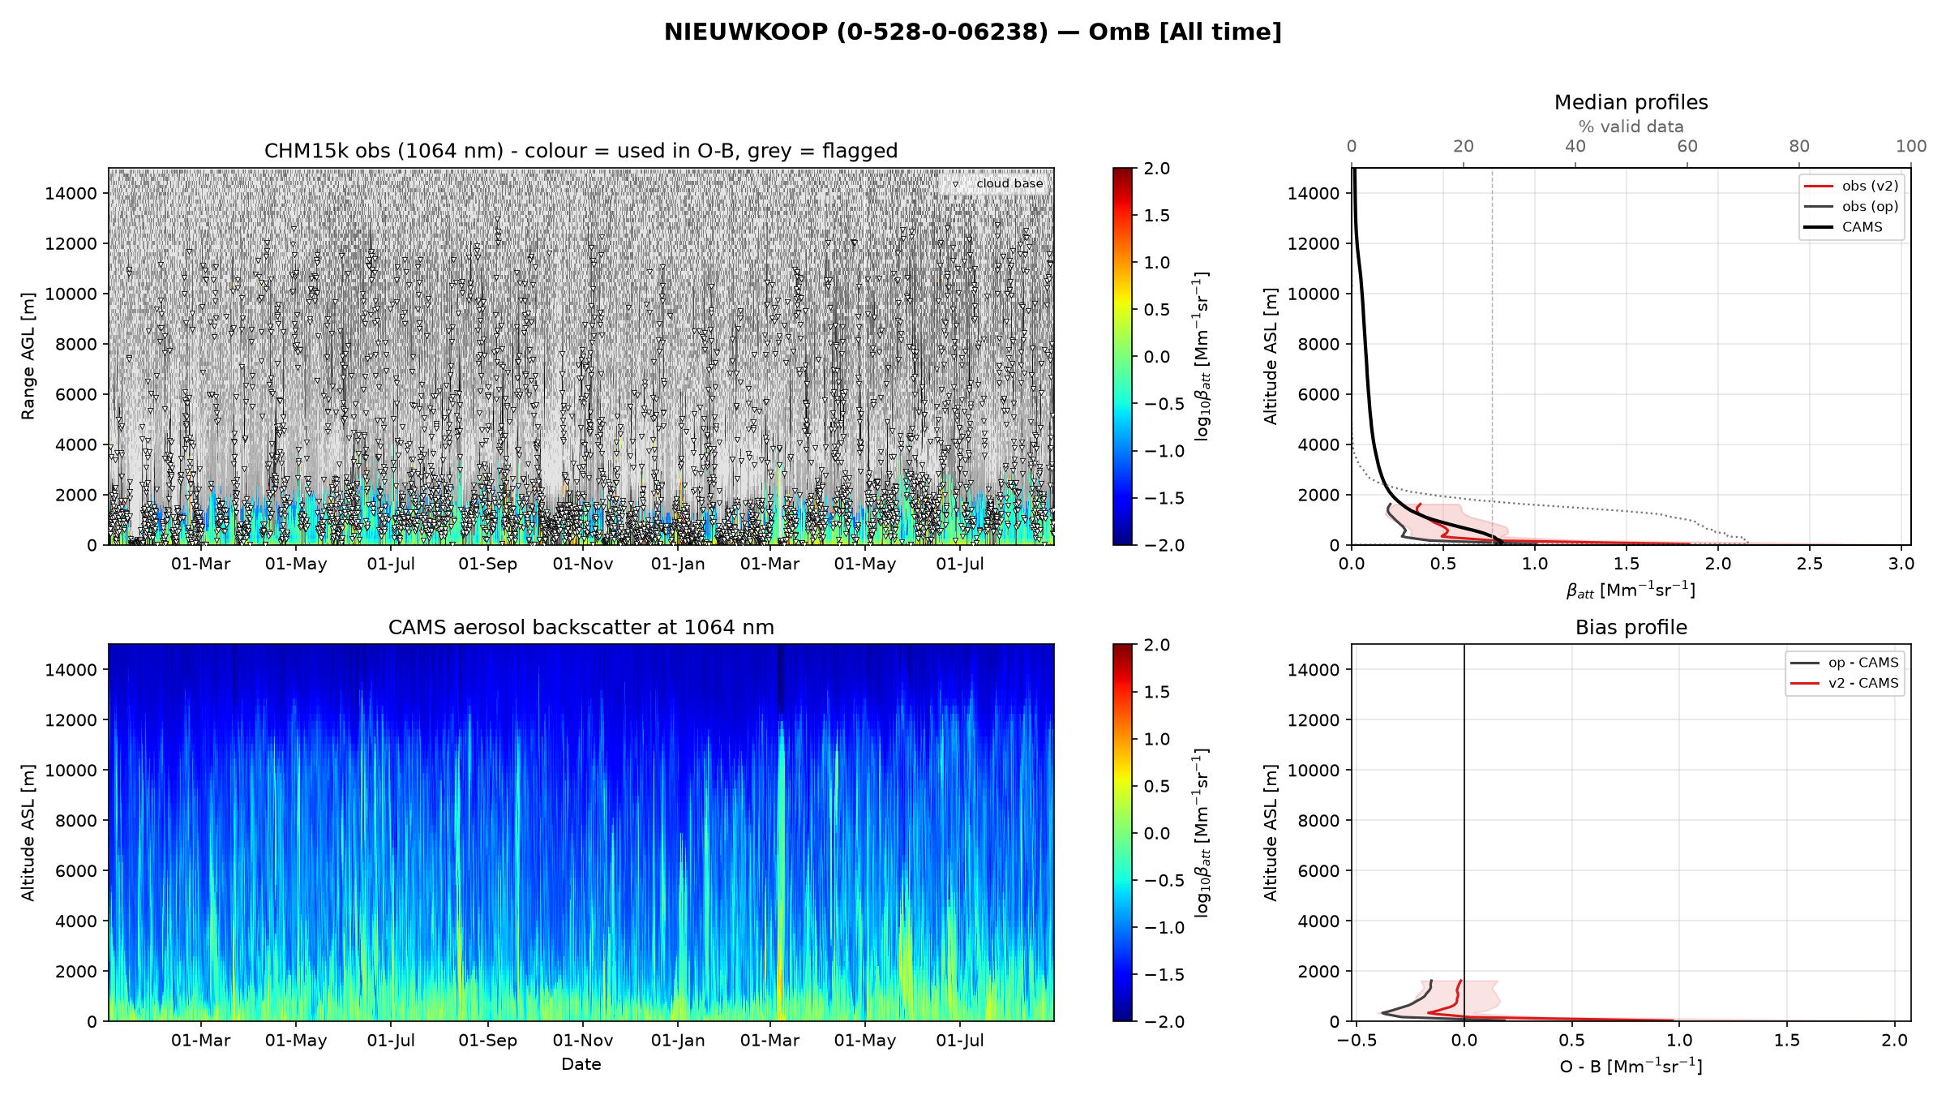Click inside the CHM15k obs heatmap
The height and width of the screenshot is (1095, 1946).
pyautogui.click(x=581, y=356)
